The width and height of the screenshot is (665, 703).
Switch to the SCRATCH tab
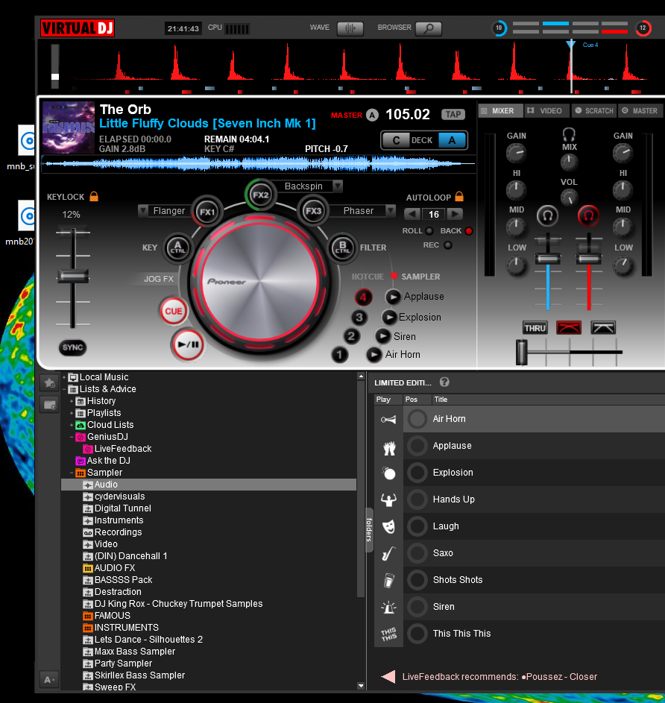tap(594, 111)
